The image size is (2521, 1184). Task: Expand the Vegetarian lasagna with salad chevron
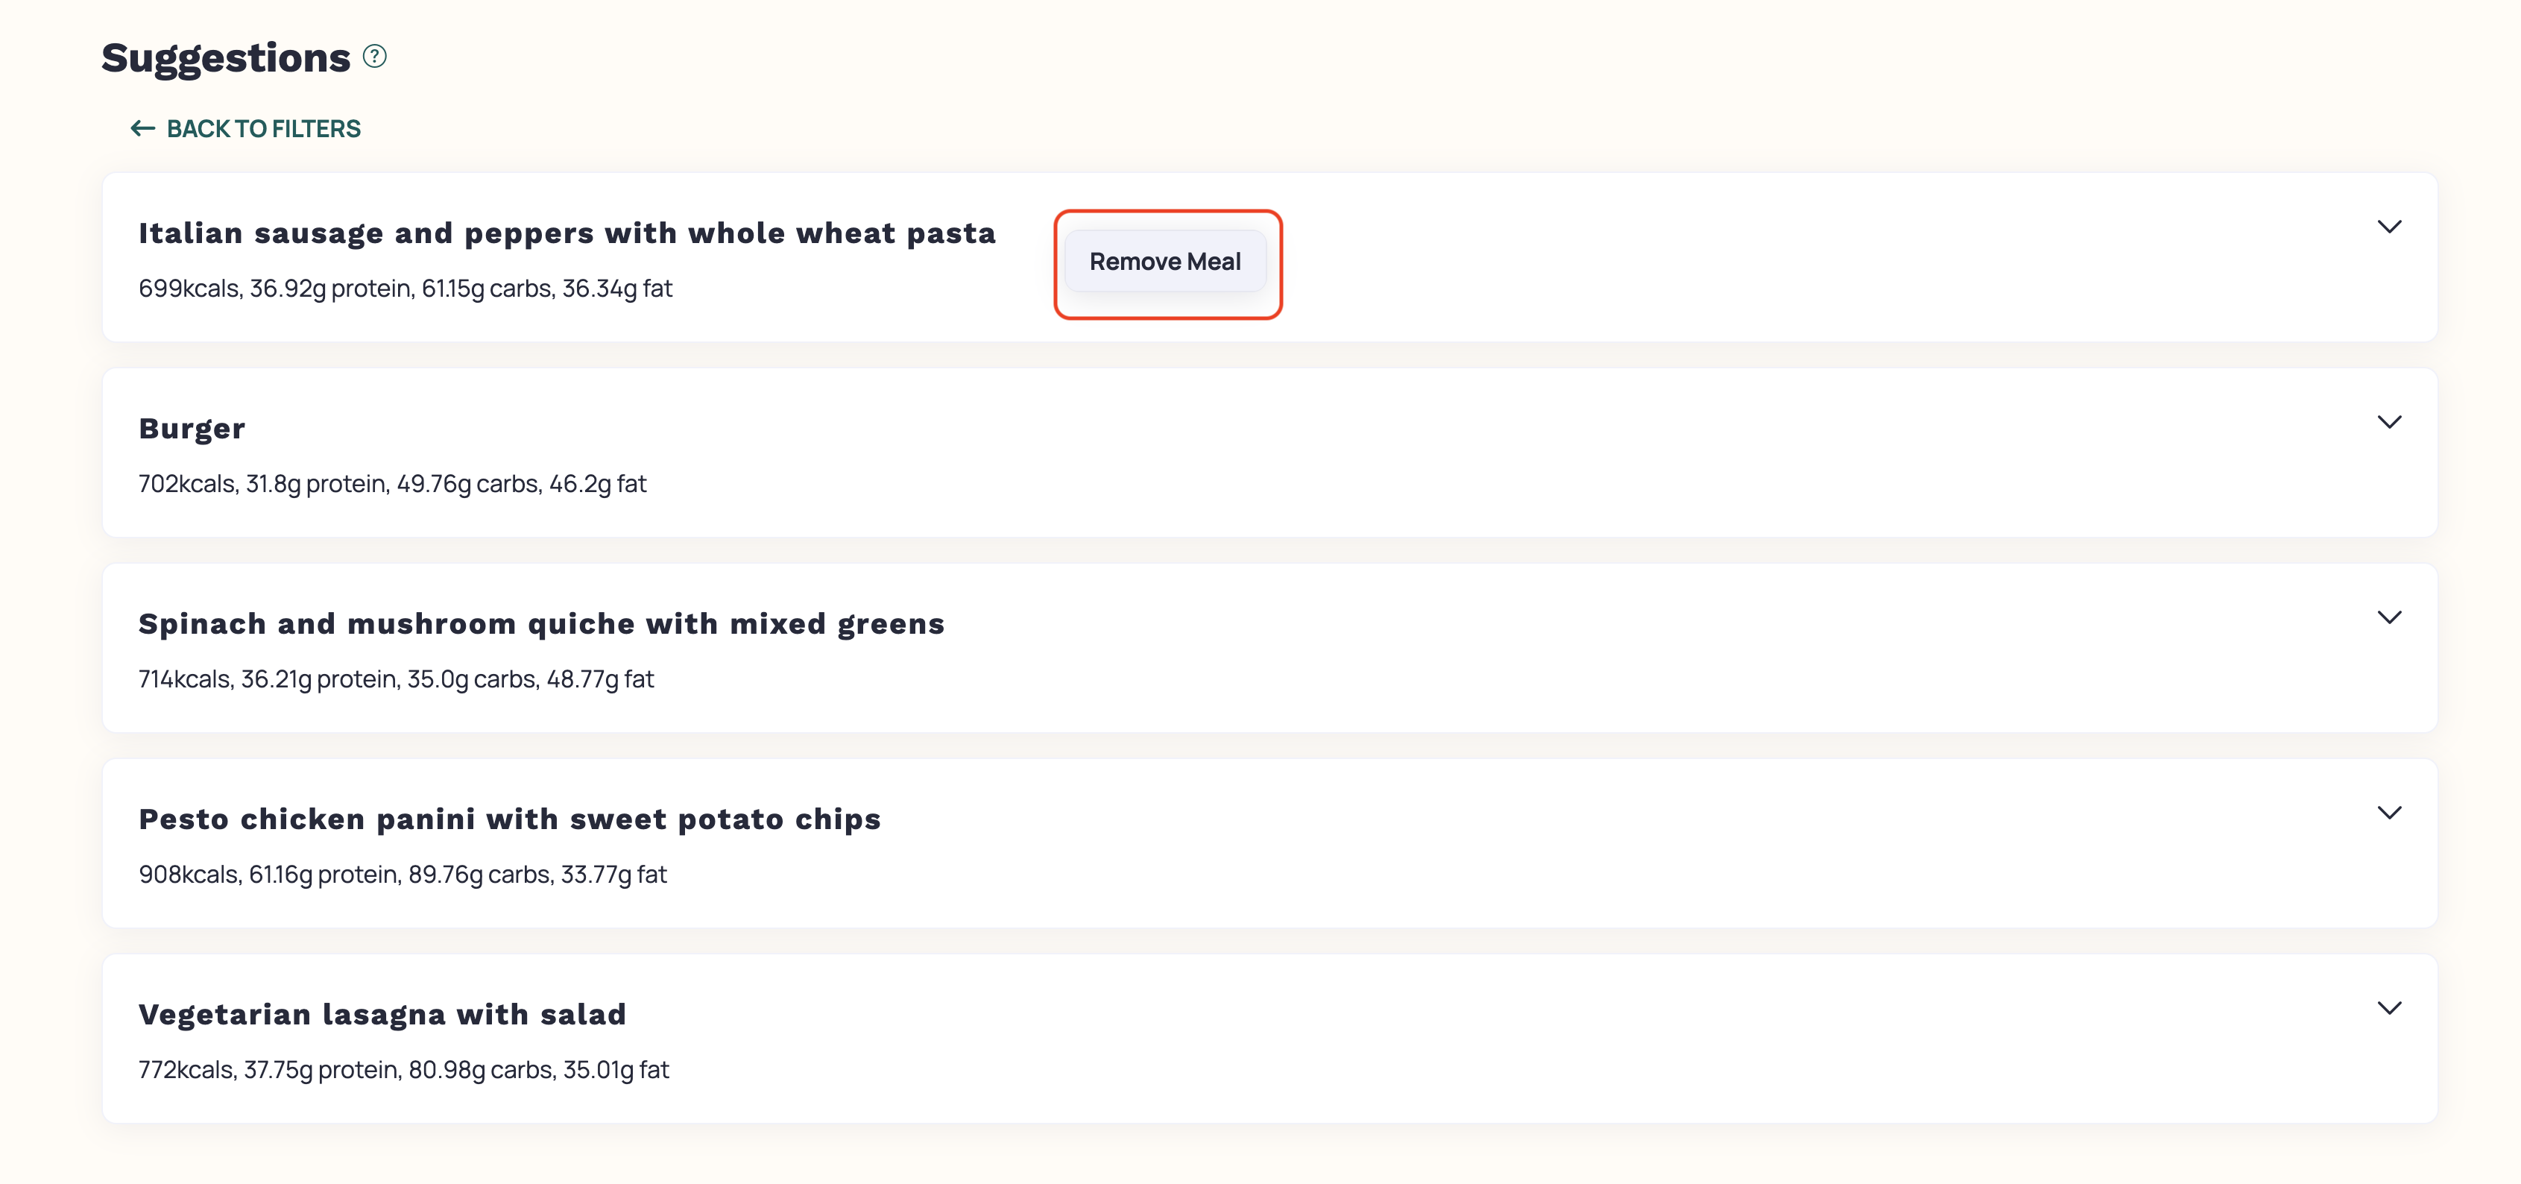pos(2389,1008)
